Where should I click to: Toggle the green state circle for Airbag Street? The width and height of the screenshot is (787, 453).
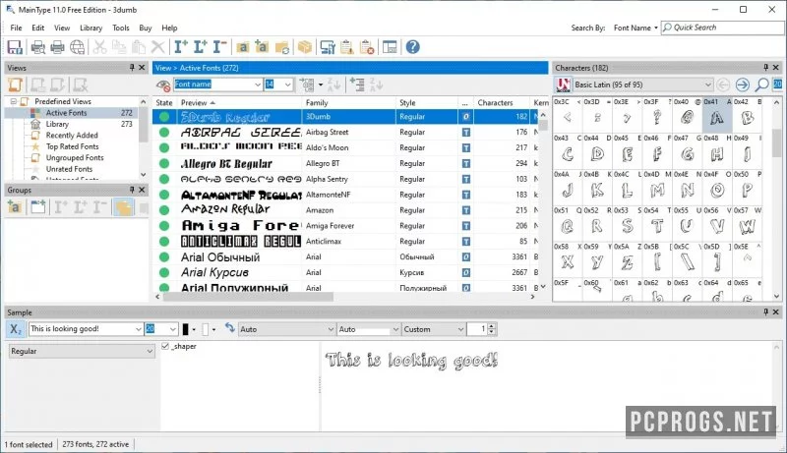click(x=164, y=133)
